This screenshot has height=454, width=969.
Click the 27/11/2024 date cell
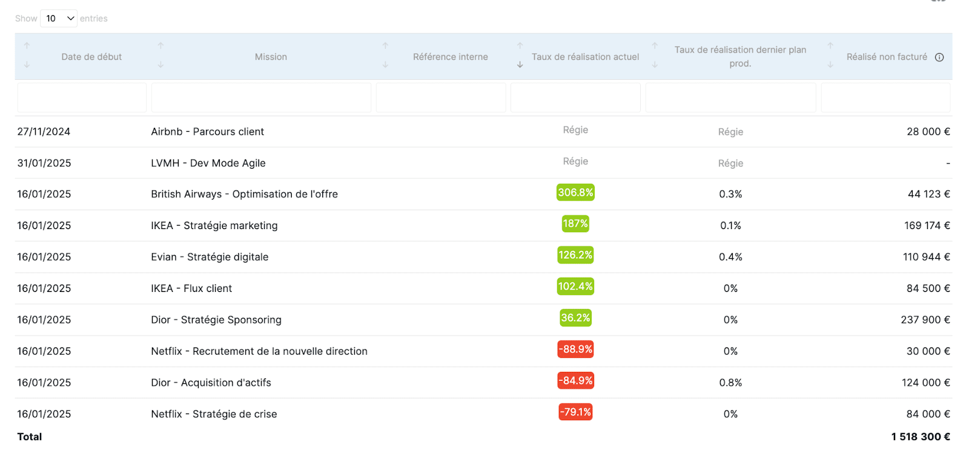pos(44,132)
